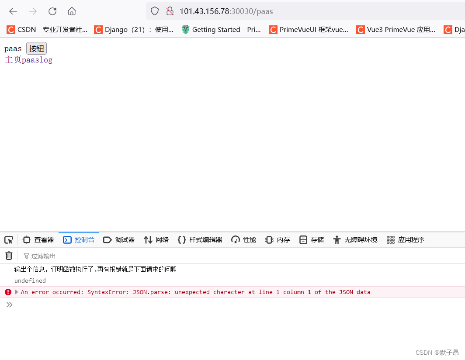Expand the 应用程序 application panel
Image resolution: width=465 pixels, height=360 pixels.
click(405, 239)
